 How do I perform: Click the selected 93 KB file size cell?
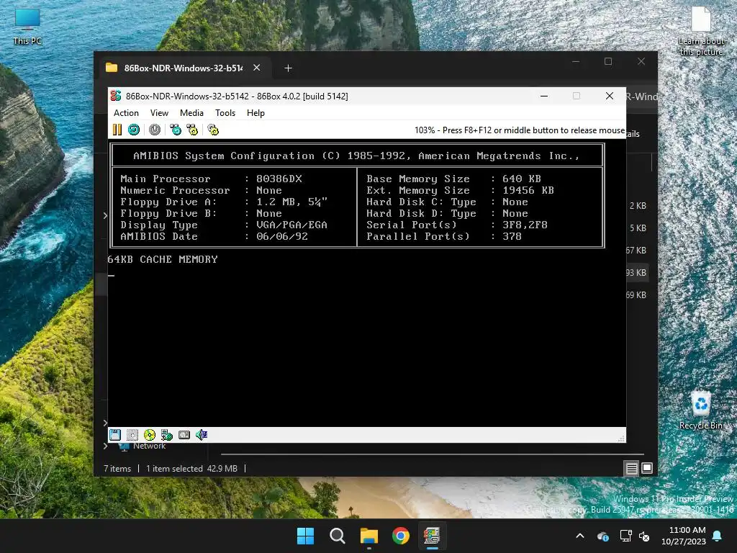click(636, 273)
